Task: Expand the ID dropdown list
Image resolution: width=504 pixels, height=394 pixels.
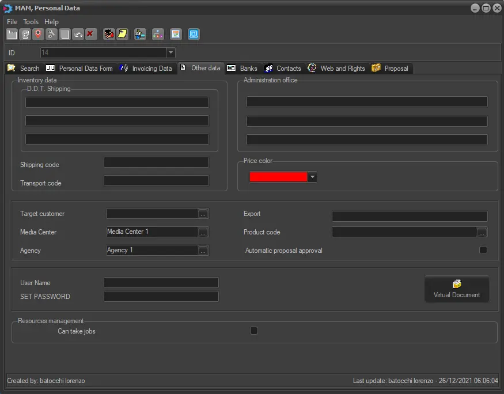Action: point(170,53)
